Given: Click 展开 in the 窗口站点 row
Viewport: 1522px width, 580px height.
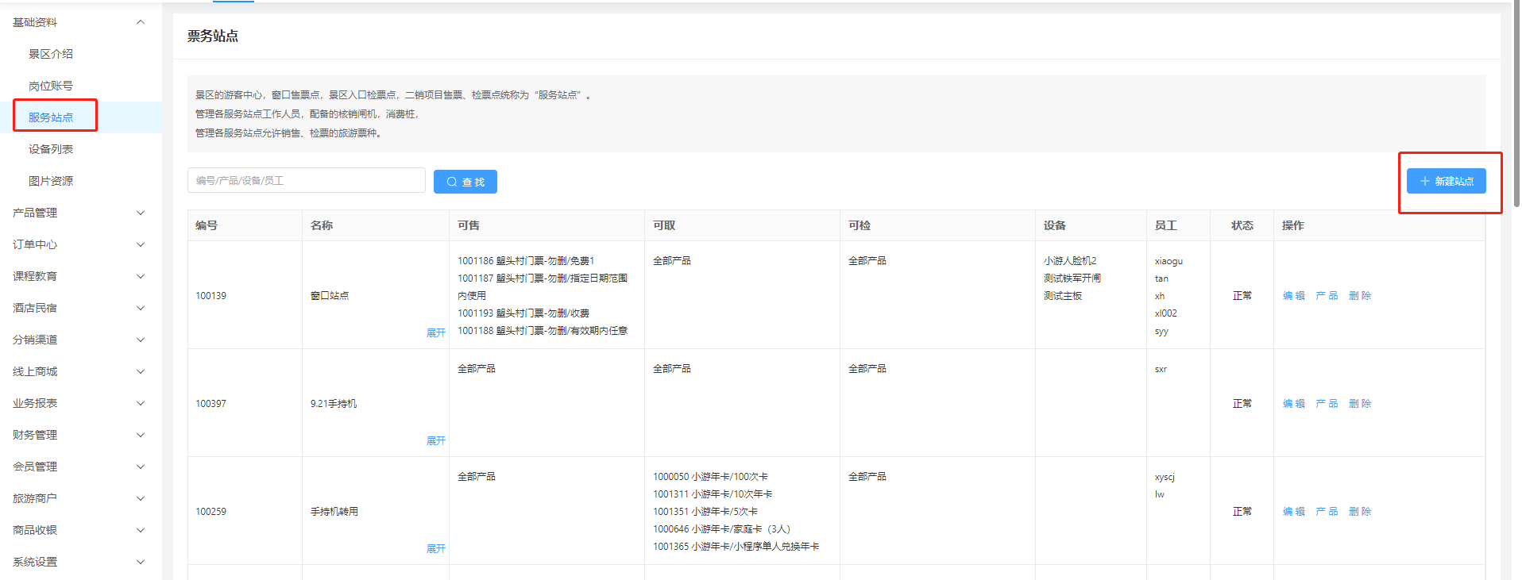Looking at the screenshot, I should point(435,332).
